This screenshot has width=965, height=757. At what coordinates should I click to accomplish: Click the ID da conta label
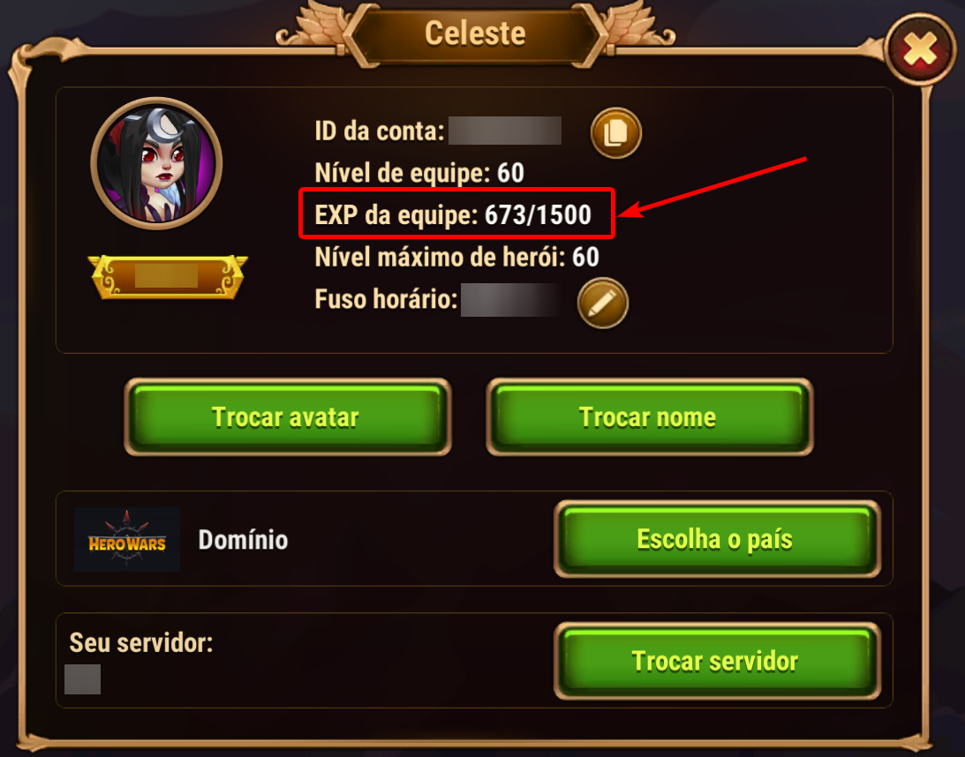coord(379,131)
